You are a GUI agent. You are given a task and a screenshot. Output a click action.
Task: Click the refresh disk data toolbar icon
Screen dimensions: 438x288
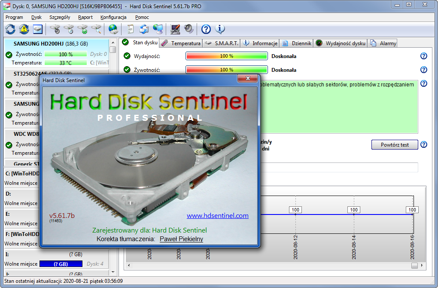[x=10, y=29]
